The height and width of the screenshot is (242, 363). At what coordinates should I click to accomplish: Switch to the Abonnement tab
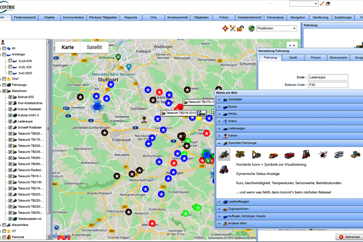pos(338,58)
